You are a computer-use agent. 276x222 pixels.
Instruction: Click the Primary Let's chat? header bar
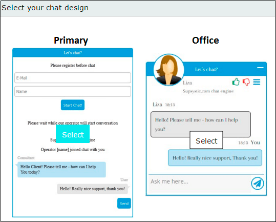tap(73, 53)
